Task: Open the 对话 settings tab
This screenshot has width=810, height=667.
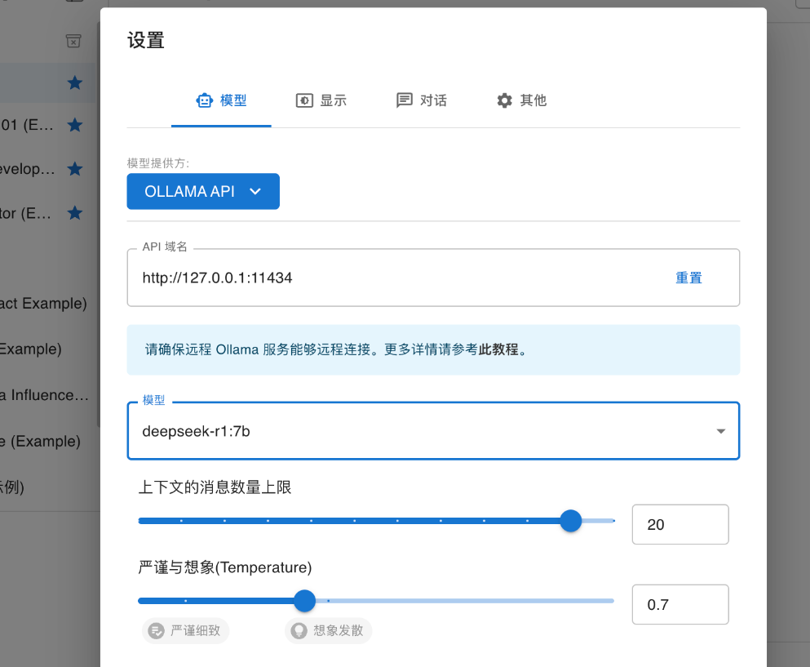Action: pos(421,100)
